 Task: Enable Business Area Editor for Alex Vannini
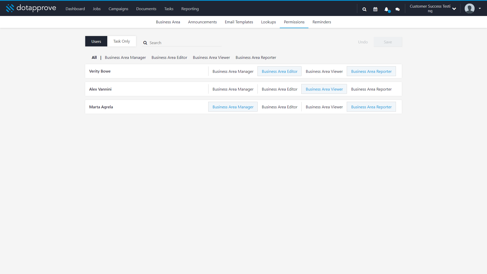point(280,89)
